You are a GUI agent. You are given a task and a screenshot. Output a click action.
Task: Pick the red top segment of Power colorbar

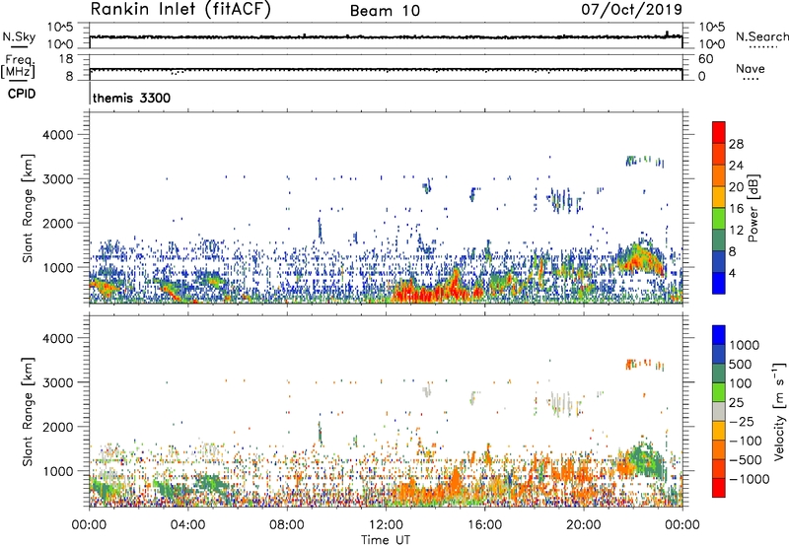[x=719, y=132]
